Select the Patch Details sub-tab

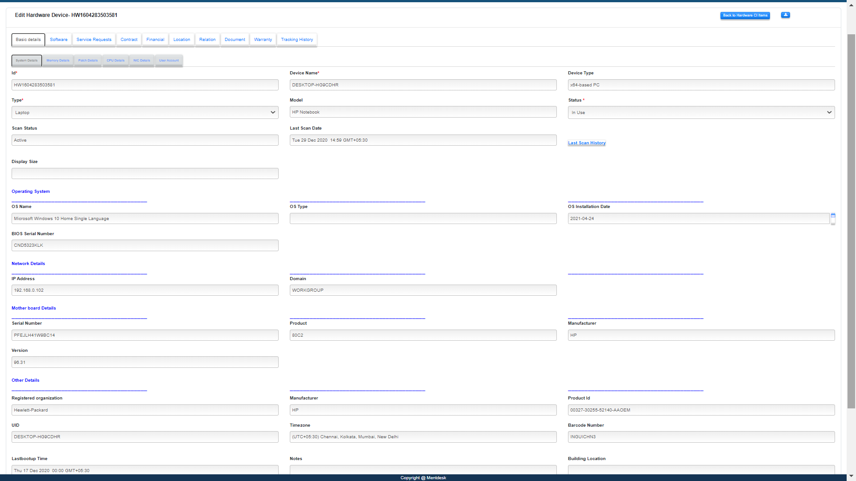[x=88, y=61]
